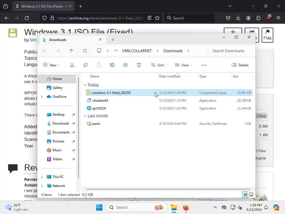Open the weather widget on the taskbar
The width and height of the screenshot is (285, 214).
tap(17, 207)
